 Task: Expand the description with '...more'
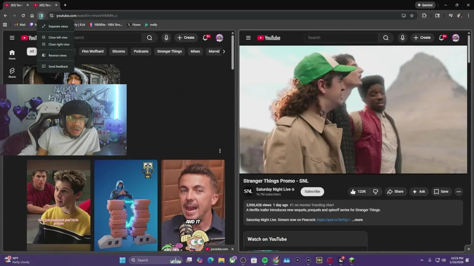[357, 220]
